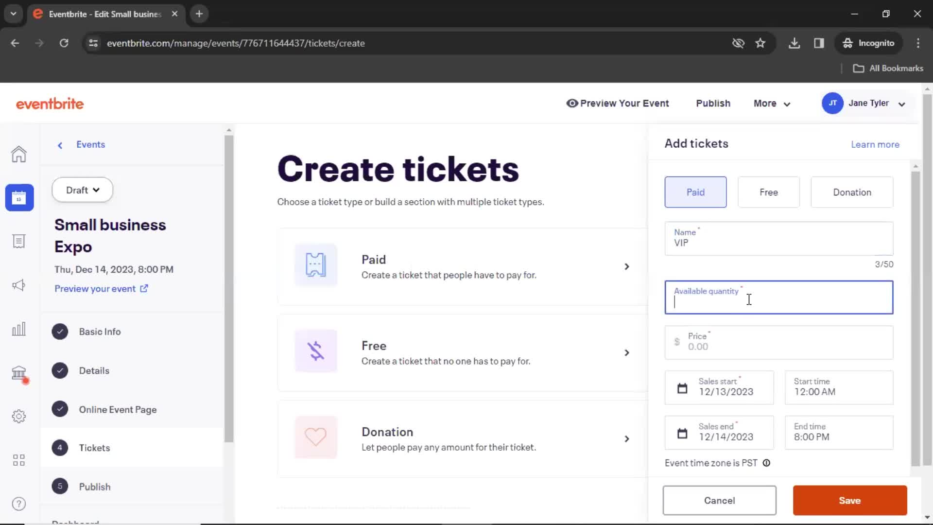
Task: Select the Orders list icon
Action: tap(18, 242)
